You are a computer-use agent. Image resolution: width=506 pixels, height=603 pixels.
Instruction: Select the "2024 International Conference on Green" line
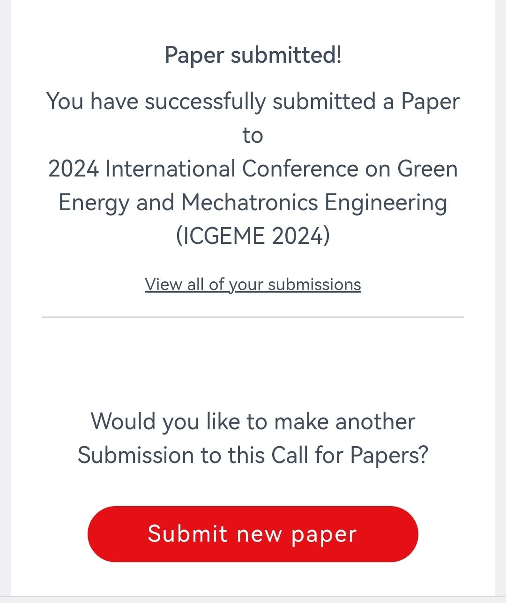pos(253,169)
